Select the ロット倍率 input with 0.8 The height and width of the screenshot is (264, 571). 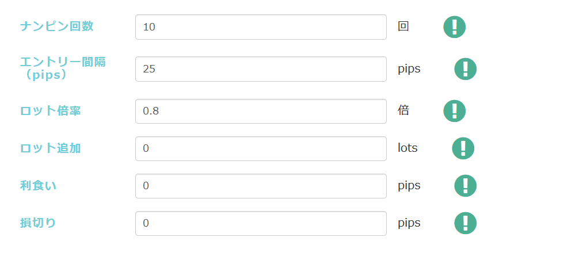point(261,111)
